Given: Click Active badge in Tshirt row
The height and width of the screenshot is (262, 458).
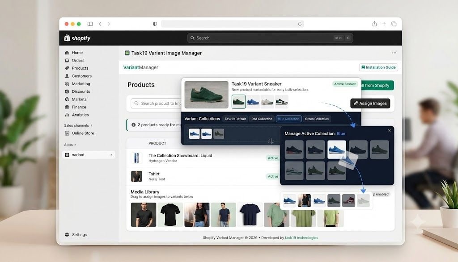Looking at the screenshot, I should [273, 176].
